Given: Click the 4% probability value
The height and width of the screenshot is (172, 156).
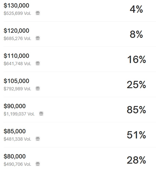Looking at the screenshot, I should [x=136, y=9].
